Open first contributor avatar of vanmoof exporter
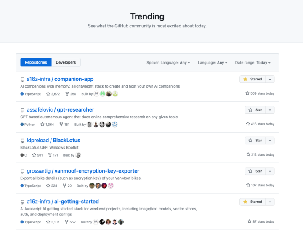Screen dimensions: 303x234 [92, 186]
